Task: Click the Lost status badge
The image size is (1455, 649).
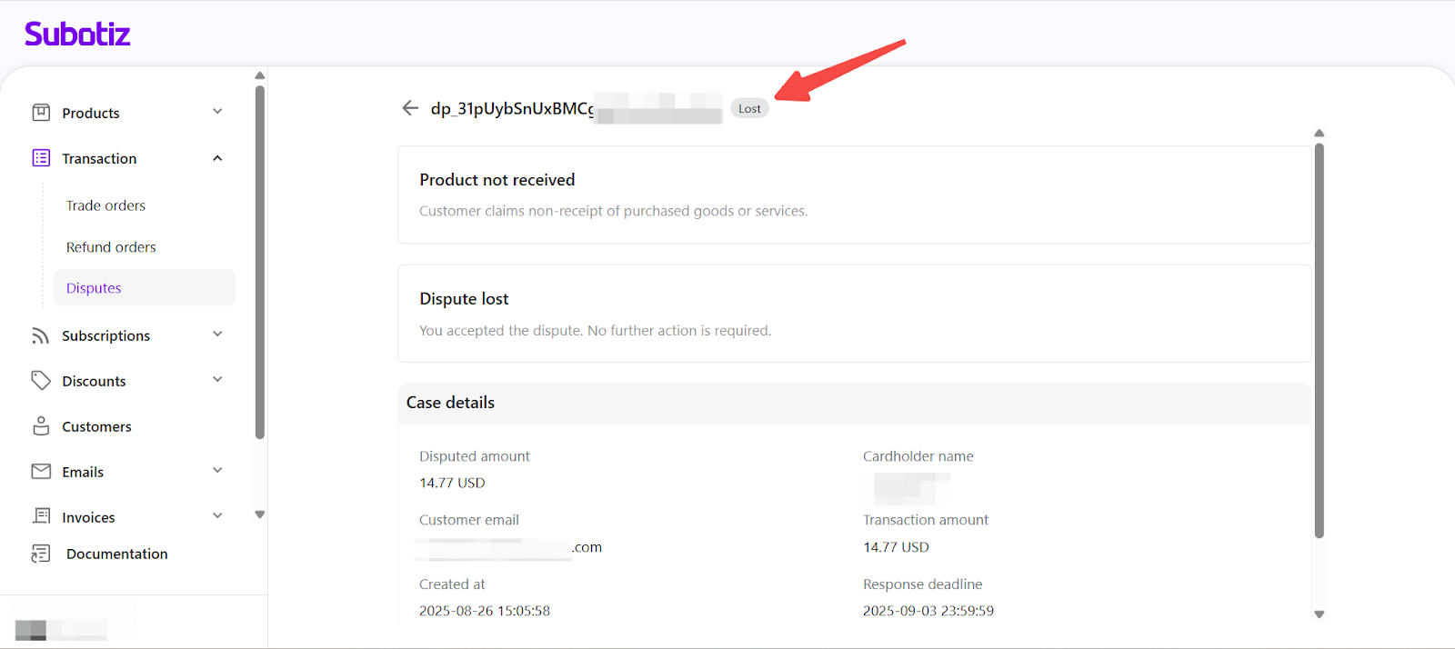Action: point(749,109)
